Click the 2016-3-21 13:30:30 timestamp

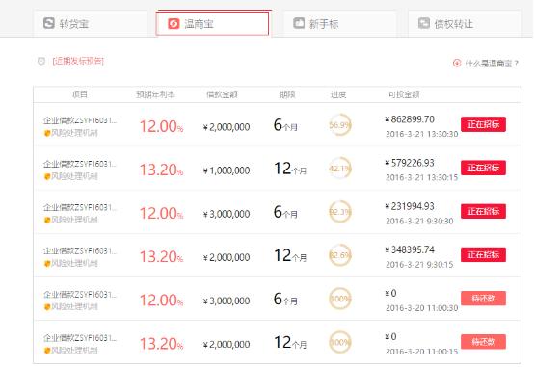[422, 134]
